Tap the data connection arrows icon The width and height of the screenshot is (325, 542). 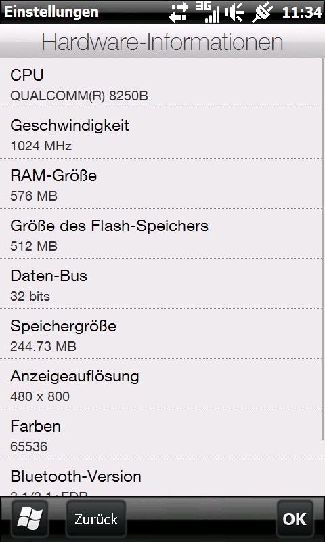pos(179,12)
